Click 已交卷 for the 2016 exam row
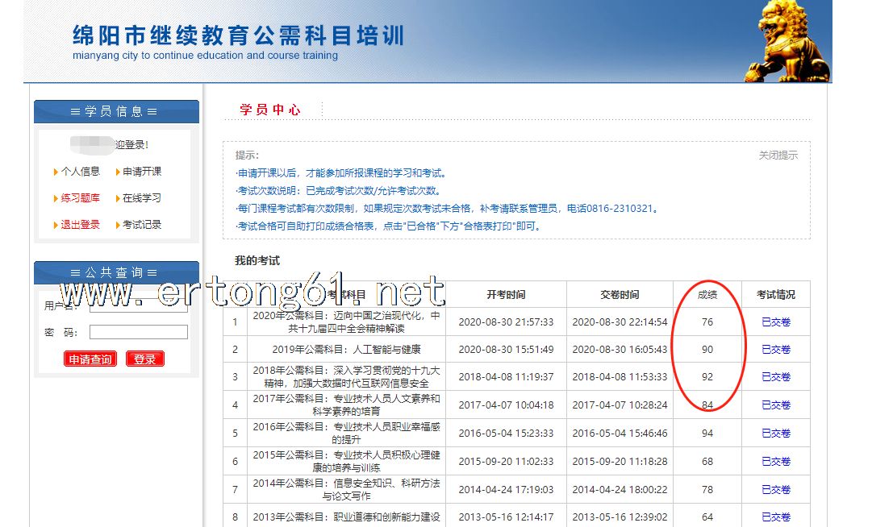 pyautogui.click(x=776, y=434)
